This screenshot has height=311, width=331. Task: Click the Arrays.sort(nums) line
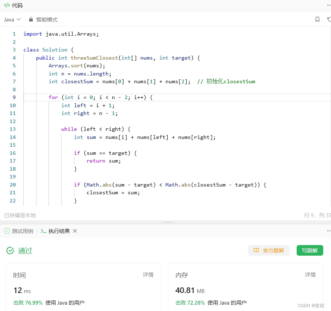tap(77, 66)
